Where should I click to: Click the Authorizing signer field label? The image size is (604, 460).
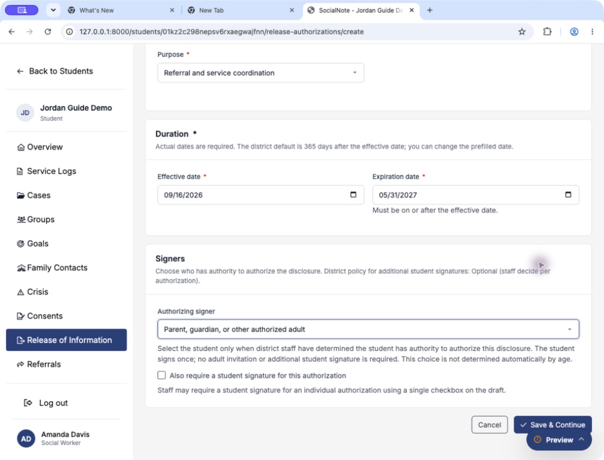pos(186,311)
